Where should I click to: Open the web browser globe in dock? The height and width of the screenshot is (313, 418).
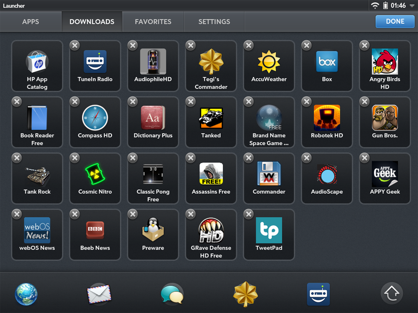tap(26, 294)
